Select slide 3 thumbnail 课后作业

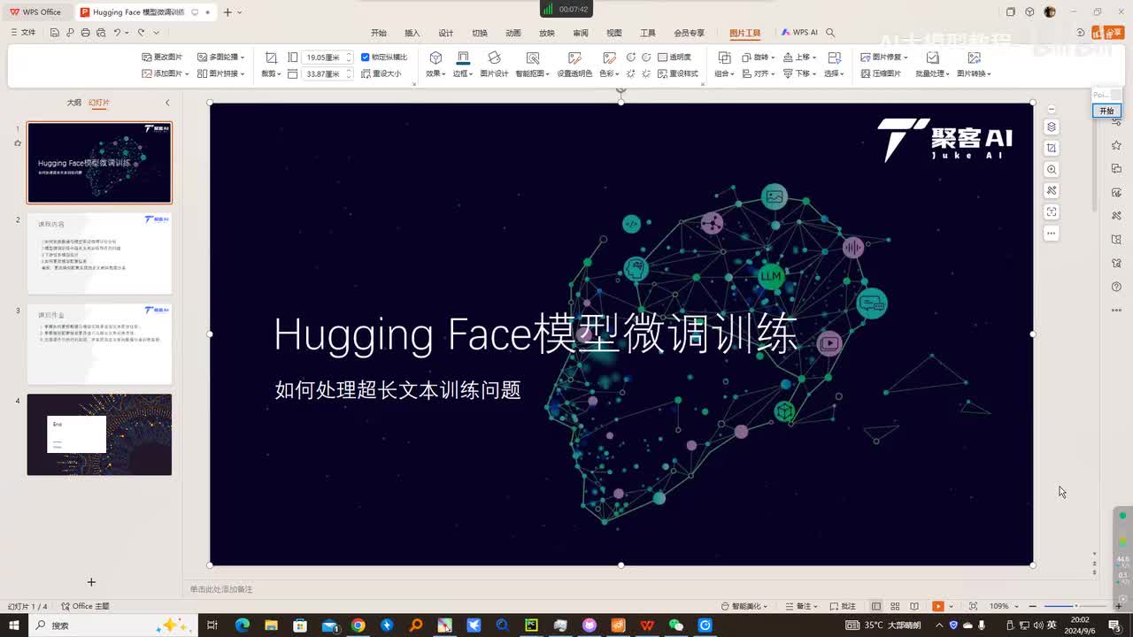click(99, 344)
